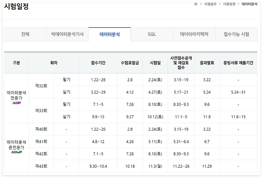This screenshot has height=178, width=263.
Task: Click the 5.24 result announcement date
Action: coord(207,92)
